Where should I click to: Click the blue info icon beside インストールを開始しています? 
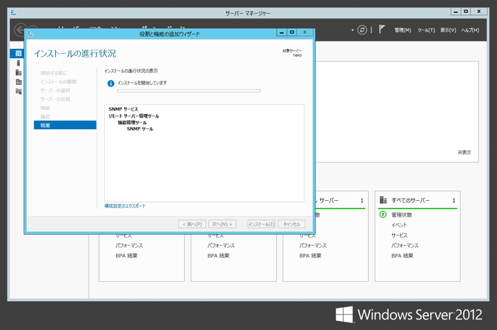pyautogui.click(x=110, y=84)
